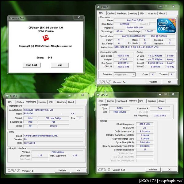Click Validate in the Memory window

153,170
